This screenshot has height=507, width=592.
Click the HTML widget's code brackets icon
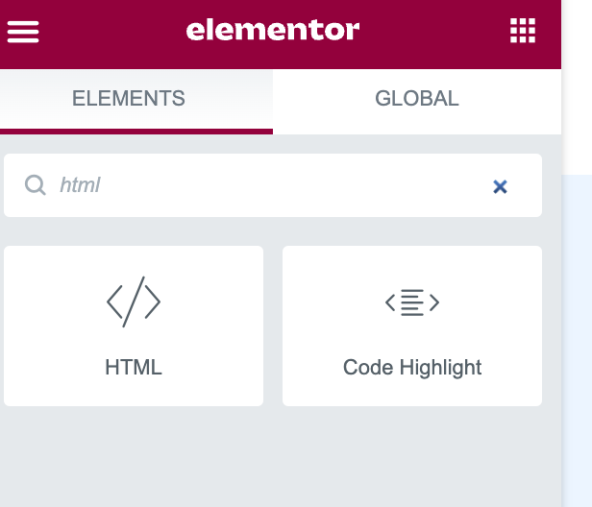click(134, 302)
